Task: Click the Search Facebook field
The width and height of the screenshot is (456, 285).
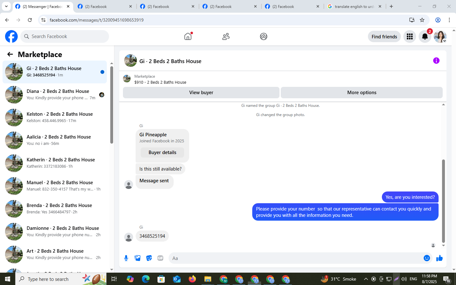Action: [65, 36]
